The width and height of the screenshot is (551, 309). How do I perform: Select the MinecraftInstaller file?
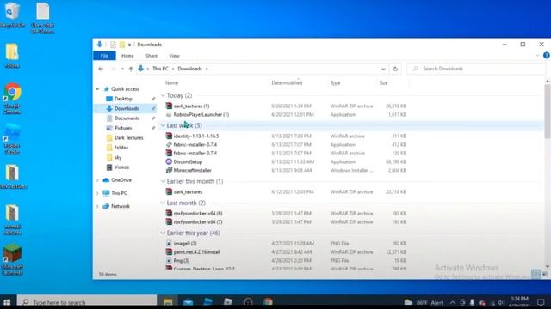click(192, 170)
